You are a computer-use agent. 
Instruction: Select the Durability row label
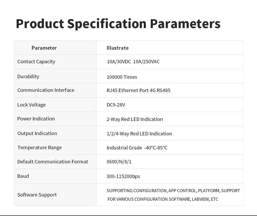coord(28,77)
